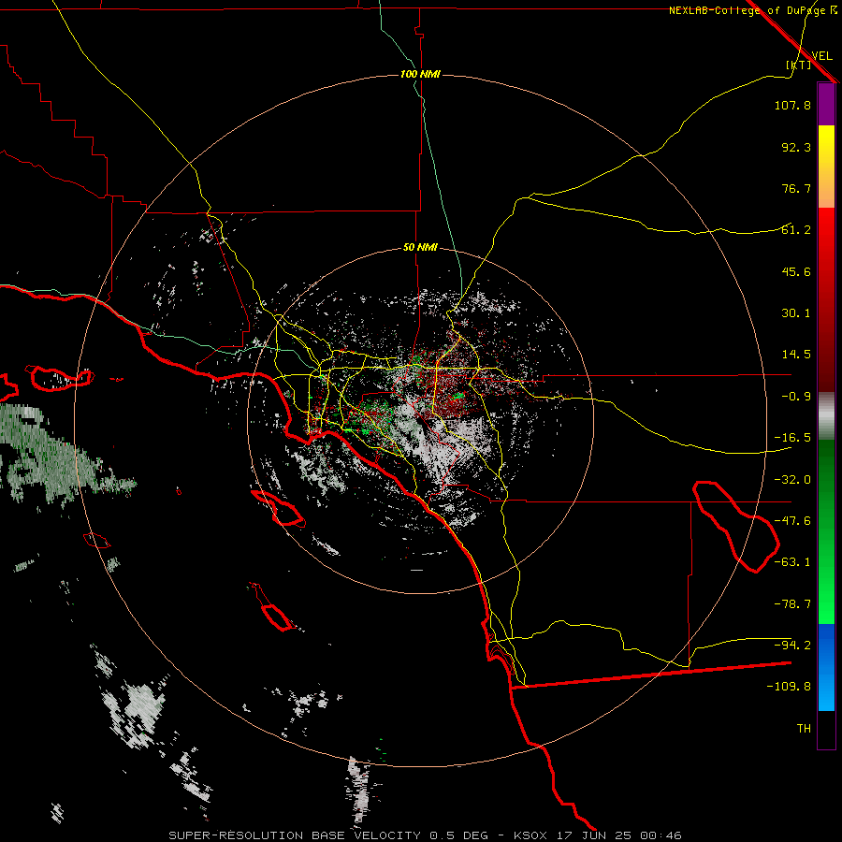
Task: Select the 45.6 legend value
Action: [796, 271]
